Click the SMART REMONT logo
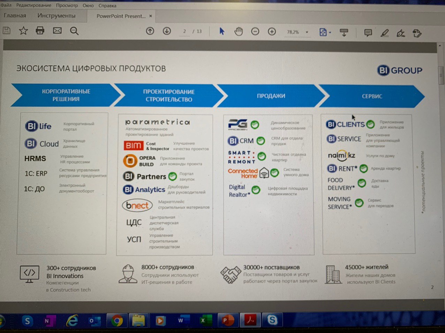 (x=242, y=157)
